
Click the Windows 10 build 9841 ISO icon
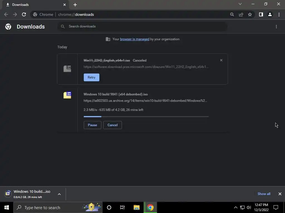click(67, 95)
